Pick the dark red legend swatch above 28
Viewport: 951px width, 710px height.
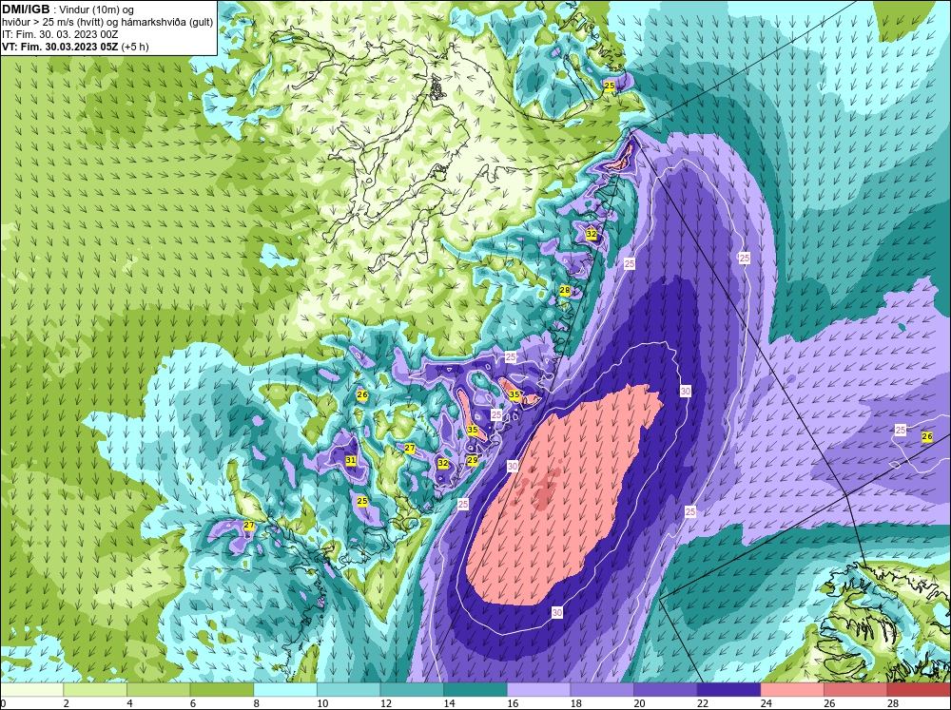[x=919, y=690]
